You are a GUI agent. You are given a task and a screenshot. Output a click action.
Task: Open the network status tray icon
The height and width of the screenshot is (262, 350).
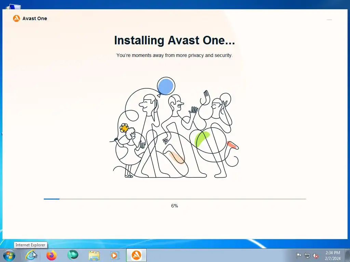[x=307, y=256]
